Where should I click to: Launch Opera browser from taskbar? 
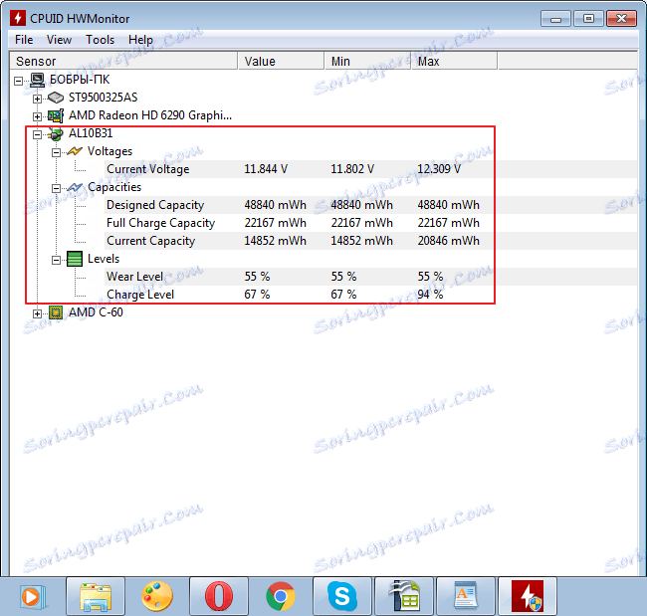pyautogui.click(x=219, y=596)
